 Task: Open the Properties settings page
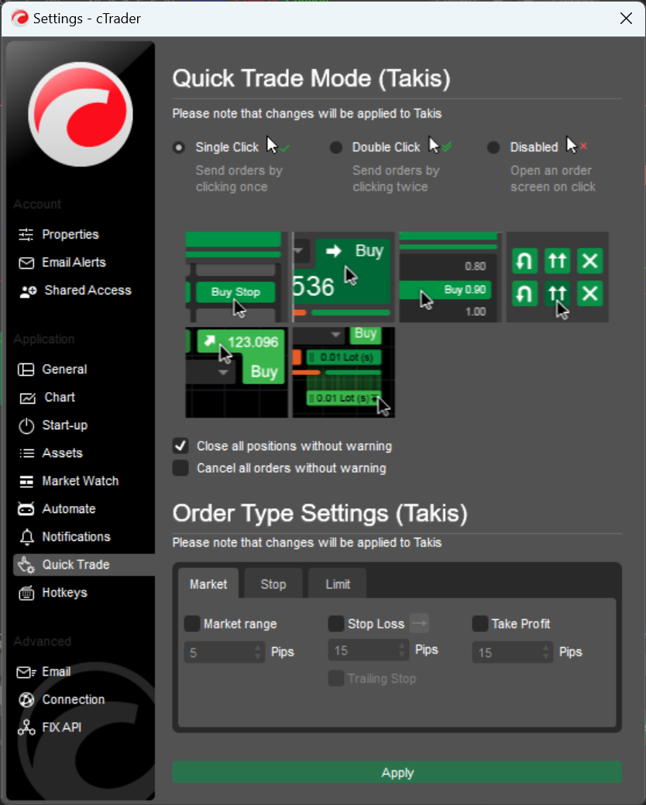[70, 235]
